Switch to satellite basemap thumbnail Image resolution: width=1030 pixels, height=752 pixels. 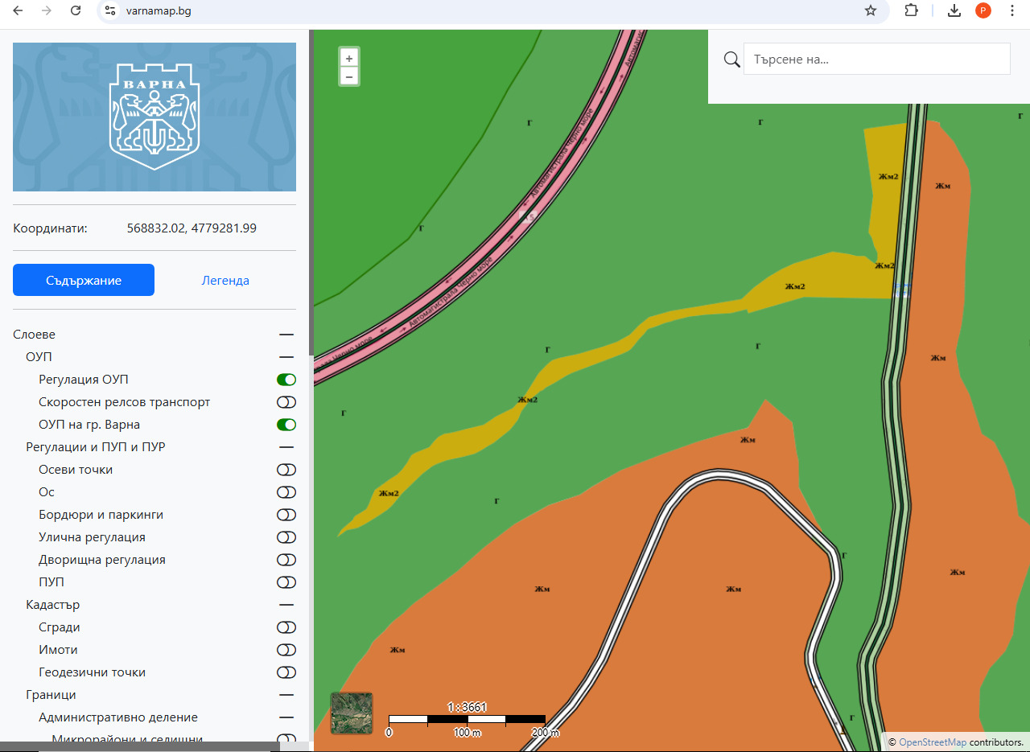click(x=352, y=713)
